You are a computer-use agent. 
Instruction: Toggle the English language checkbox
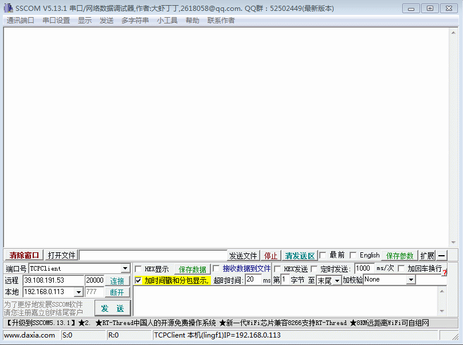pyautogui.click(x=353, y=255)
